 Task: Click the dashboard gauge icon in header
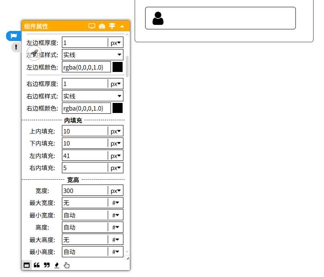(x=102, y=26)
